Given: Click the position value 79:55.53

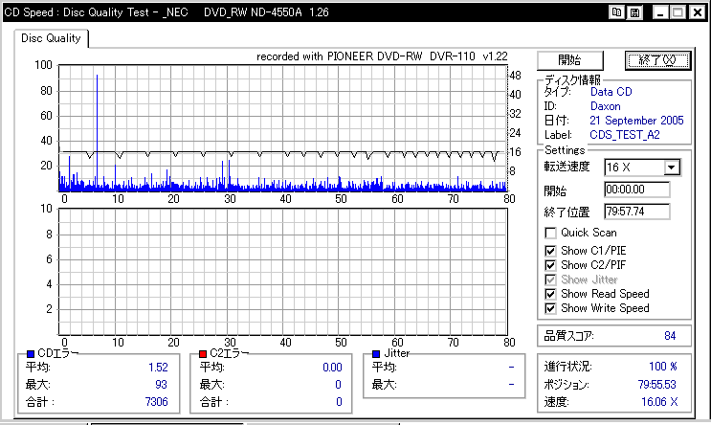Looking at the screenshot, I should point(657,385).
